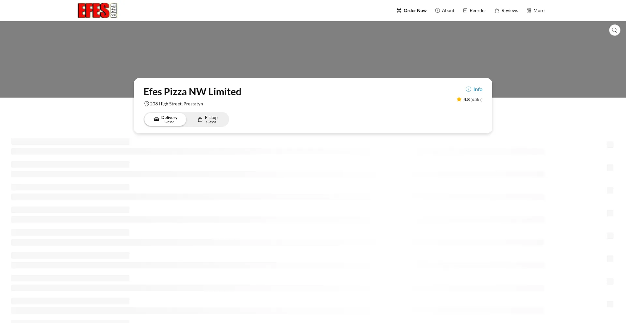Click the location pin icon

coord(147,104)
